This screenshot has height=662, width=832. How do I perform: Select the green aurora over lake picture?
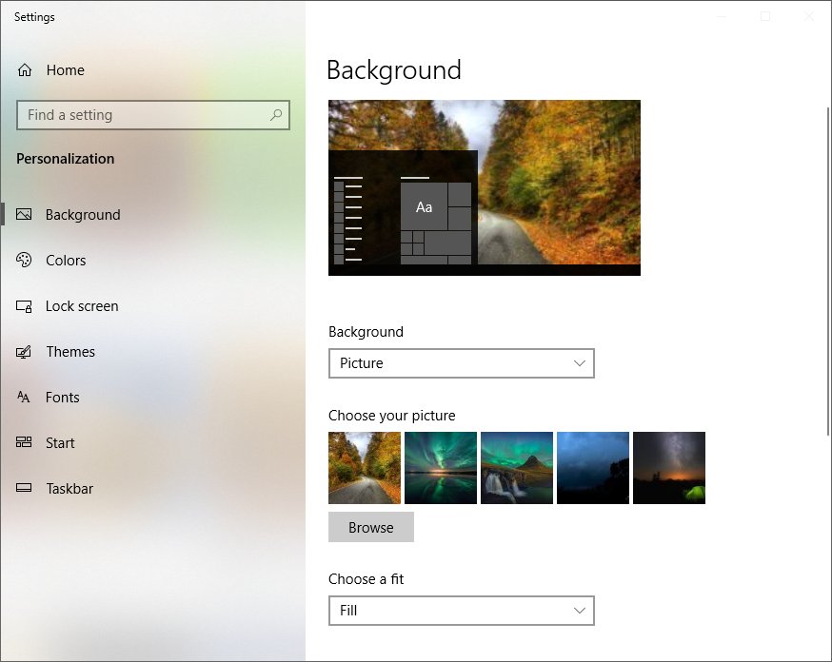[x=441, y=467]
